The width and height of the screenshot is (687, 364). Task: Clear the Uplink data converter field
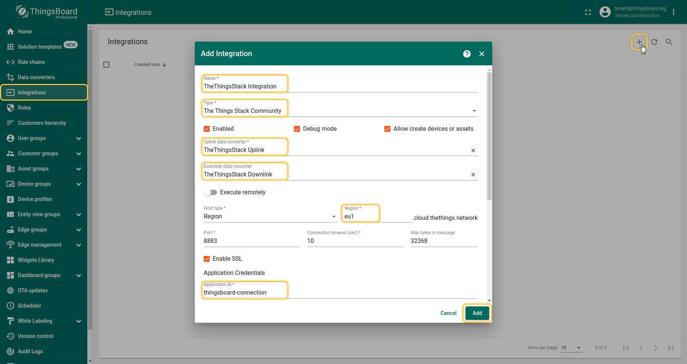tap(473, 150)
